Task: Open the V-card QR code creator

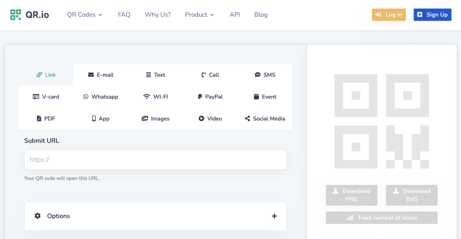Action: pyautogui.click(x=46, y=97)
